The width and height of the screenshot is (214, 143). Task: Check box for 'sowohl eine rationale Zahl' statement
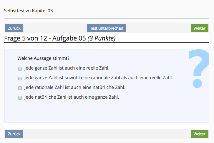[x=20, y=78]
